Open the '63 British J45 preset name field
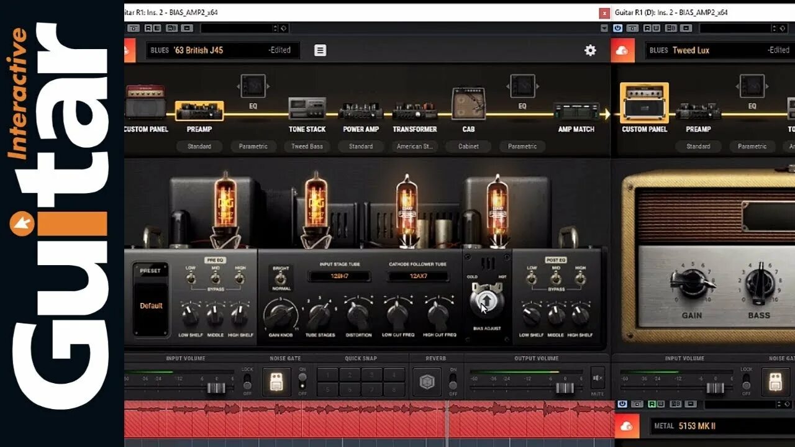 (x=222, y=50)
